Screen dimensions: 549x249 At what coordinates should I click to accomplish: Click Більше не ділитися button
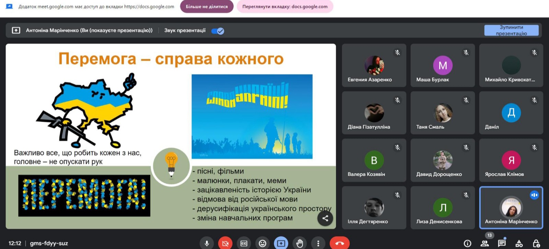tap(207, 6)
